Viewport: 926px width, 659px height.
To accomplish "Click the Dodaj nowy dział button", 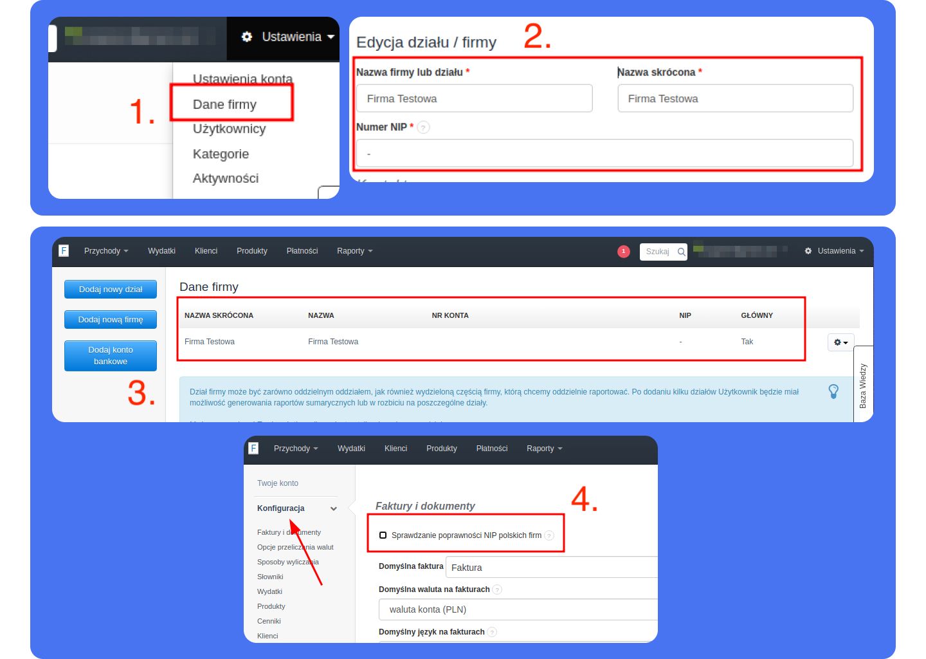I will click(111, 290).
